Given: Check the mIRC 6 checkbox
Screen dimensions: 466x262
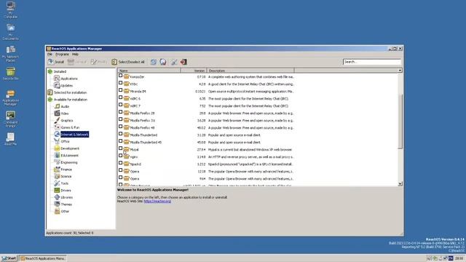Looking at the screenshot, I should pos(120,98).
